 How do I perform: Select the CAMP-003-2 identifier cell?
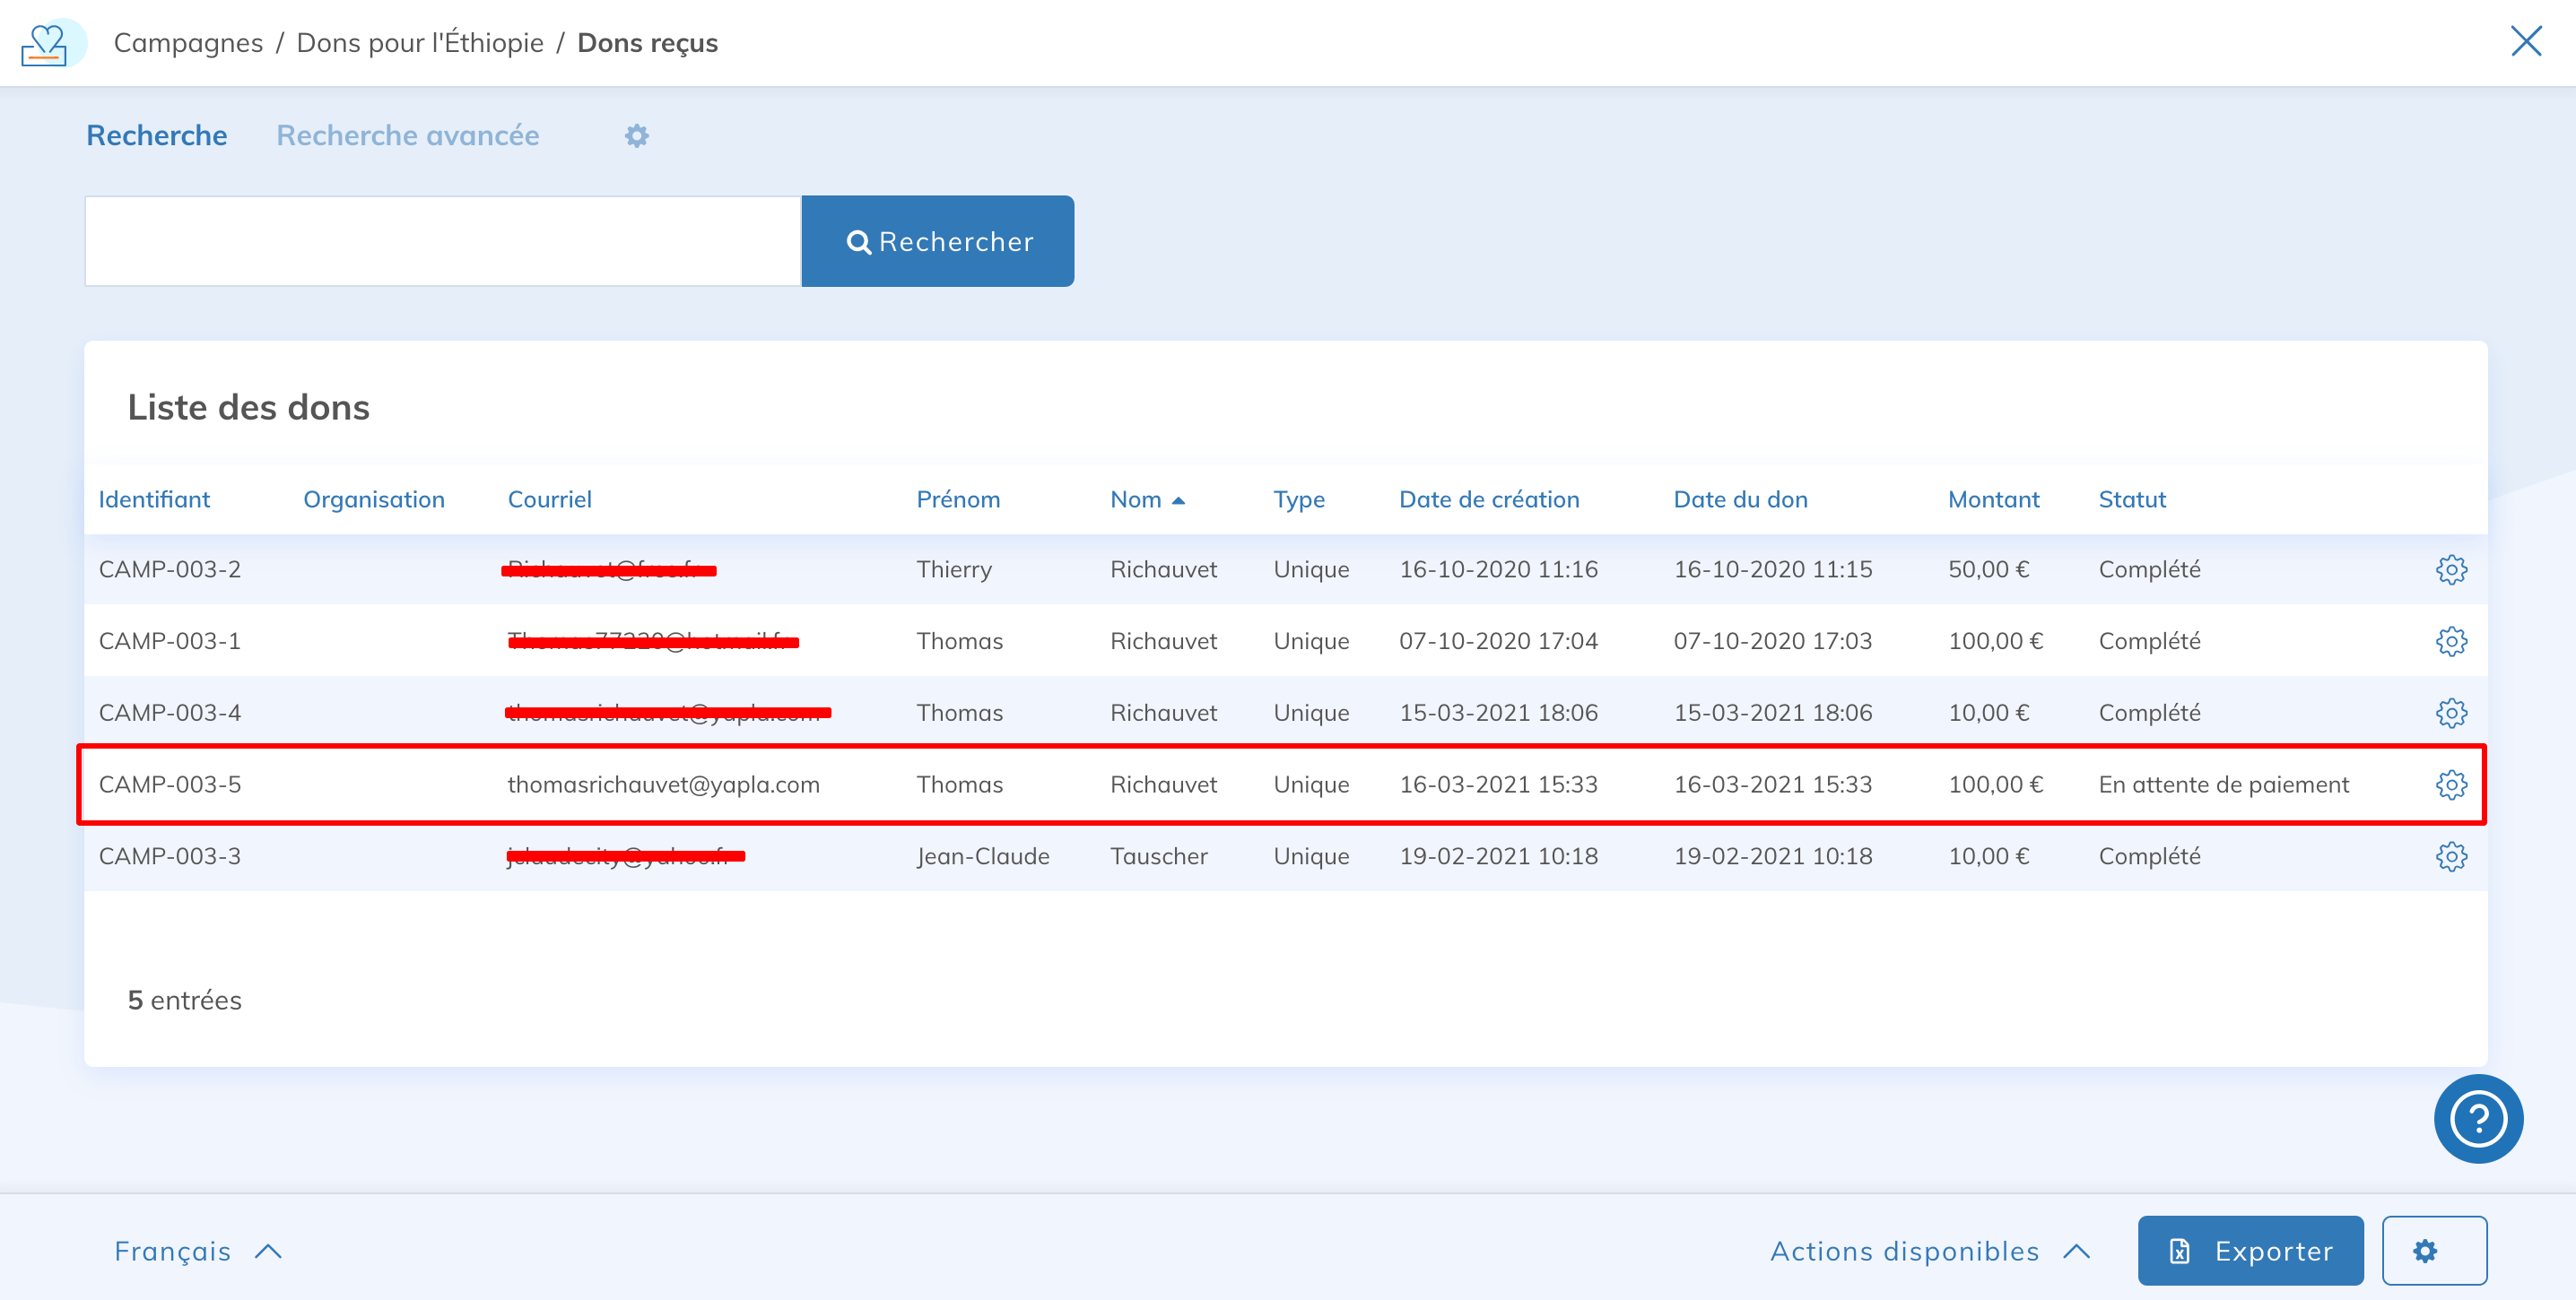170,569
